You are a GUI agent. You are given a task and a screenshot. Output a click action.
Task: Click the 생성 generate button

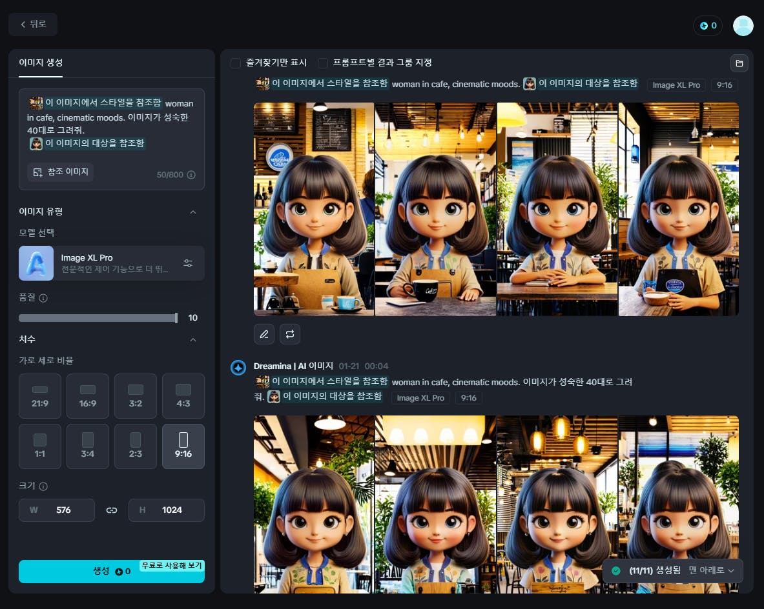coord(112,572)
